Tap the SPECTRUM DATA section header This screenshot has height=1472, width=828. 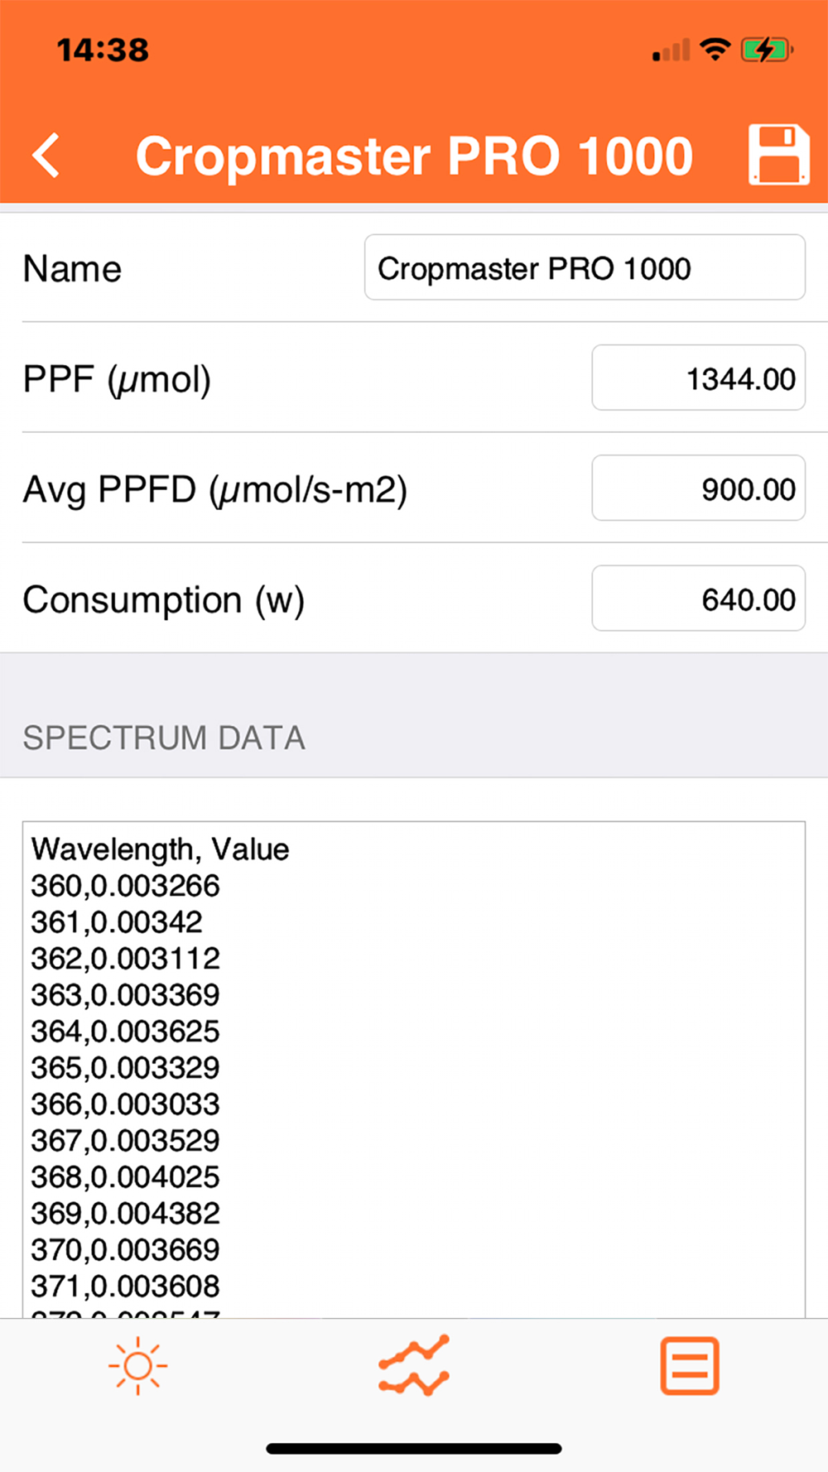point(164,738)
